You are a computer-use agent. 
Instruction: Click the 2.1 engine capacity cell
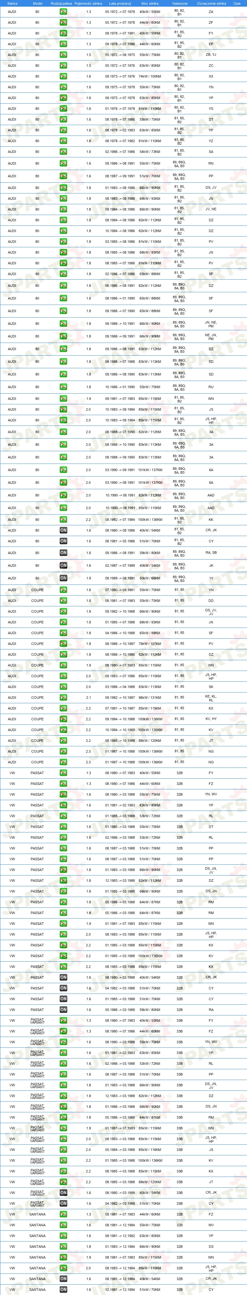89,698
